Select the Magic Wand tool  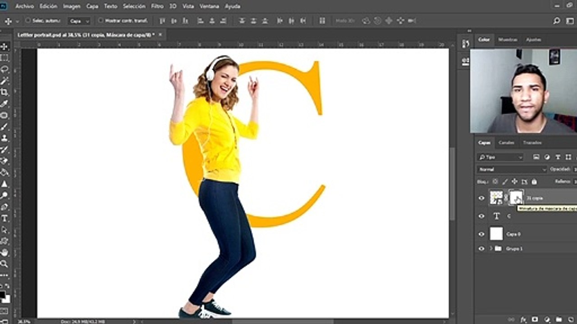pos(5,81)
